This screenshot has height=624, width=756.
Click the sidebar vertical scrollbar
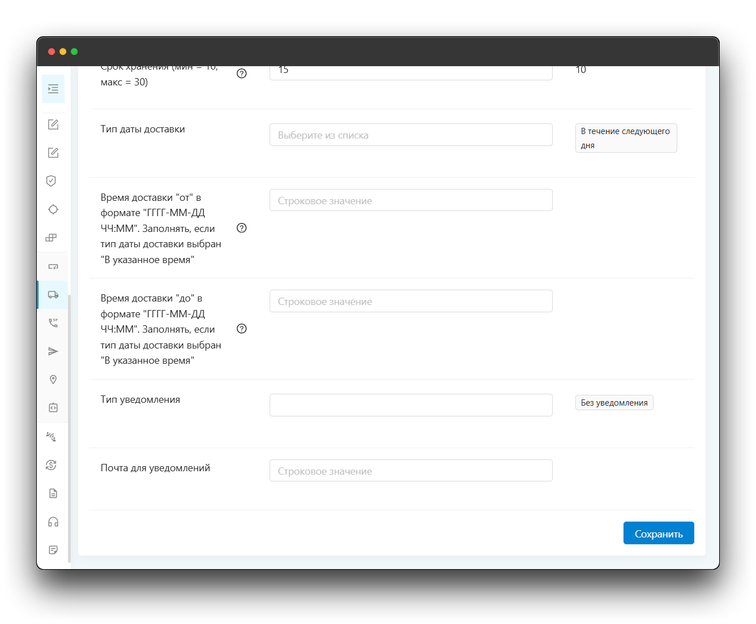[x=69, y=428]
